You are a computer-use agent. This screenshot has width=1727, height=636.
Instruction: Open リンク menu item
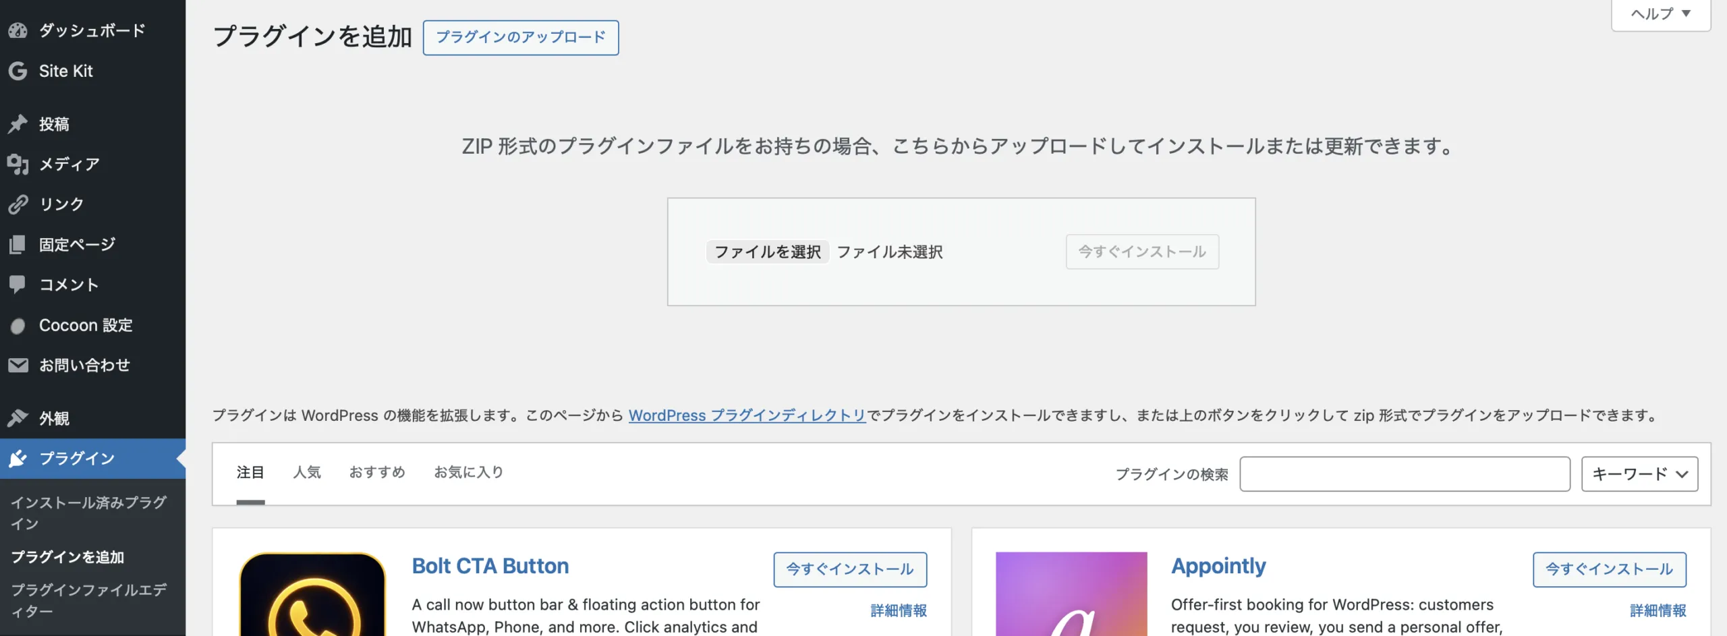[x=92, y=204]
